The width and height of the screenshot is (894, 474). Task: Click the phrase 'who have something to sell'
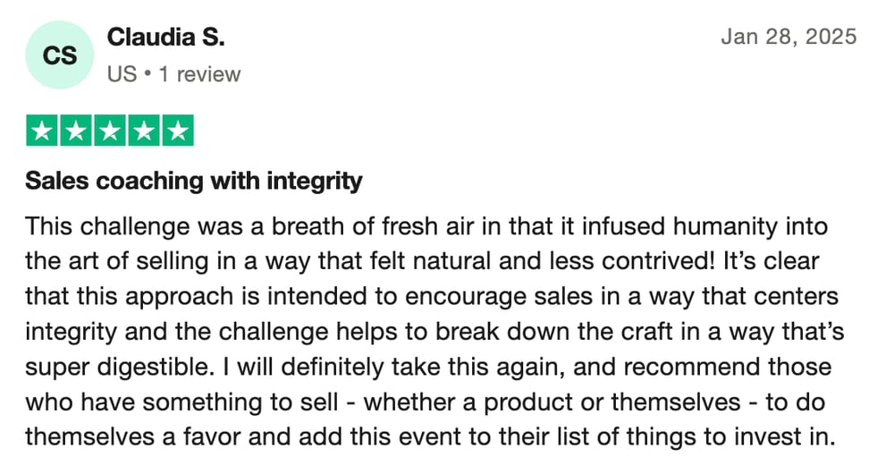(x=181, y=402)
